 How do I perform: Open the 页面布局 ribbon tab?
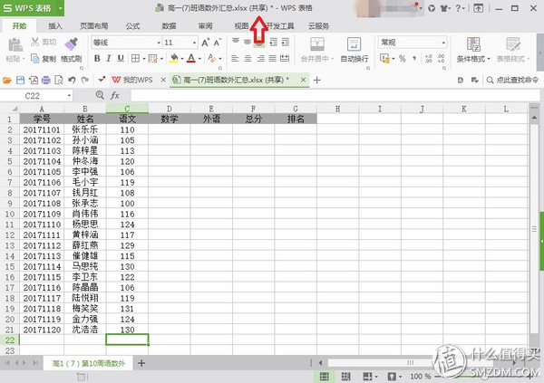[94, 26]
